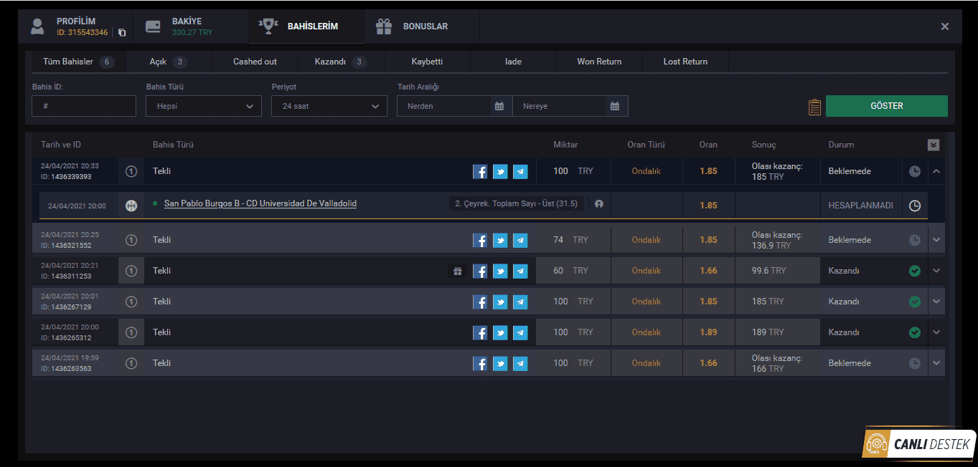The height and width of the screenshot is (467, 978).
Task: Click the Tarih ve ID column header
Action: coord(61,145)
